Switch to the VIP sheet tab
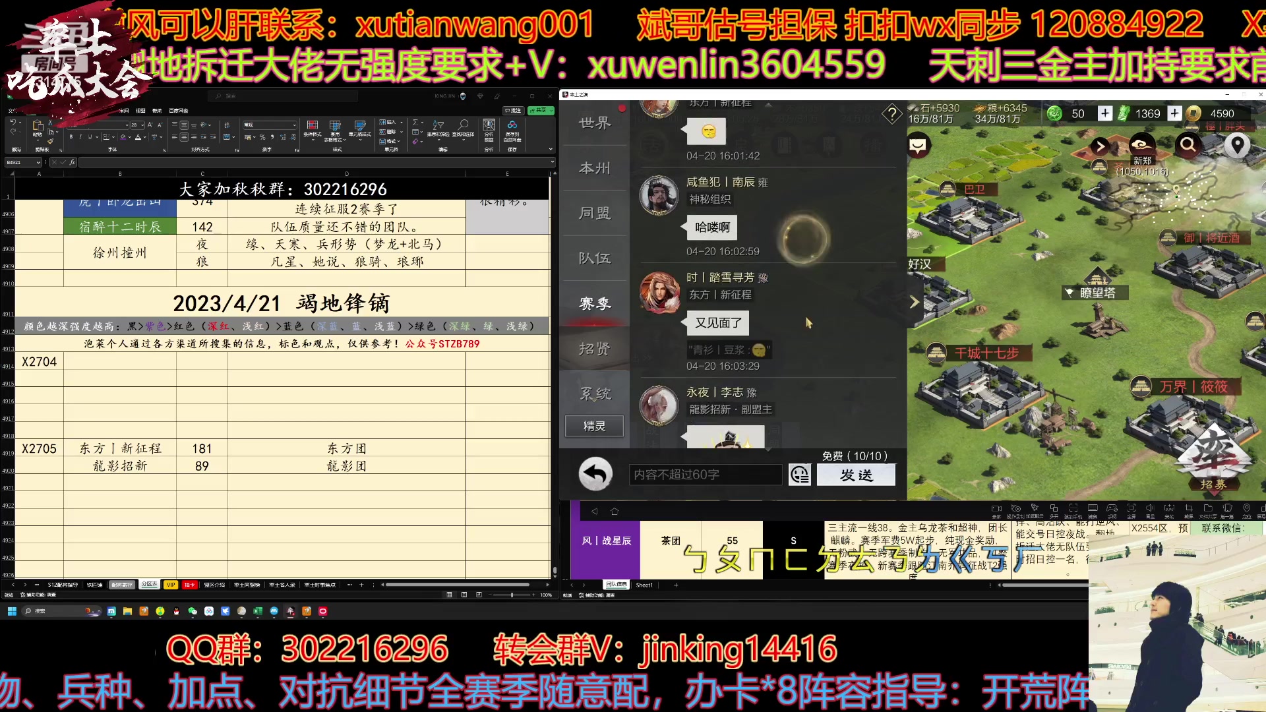Image resolution: width=1266 pixels, height=712 pixels. tap(171, 585)
